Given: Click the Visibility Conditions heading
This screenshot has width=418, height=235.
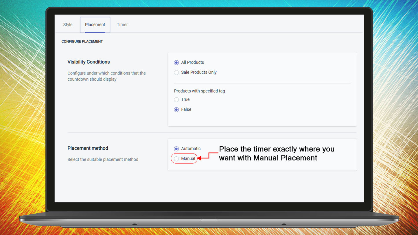Looking at the screenshot, I should [x=89, y=62].
